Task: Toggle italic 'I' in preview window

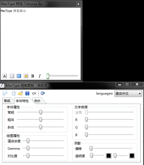Action: (x=40, y=76)
